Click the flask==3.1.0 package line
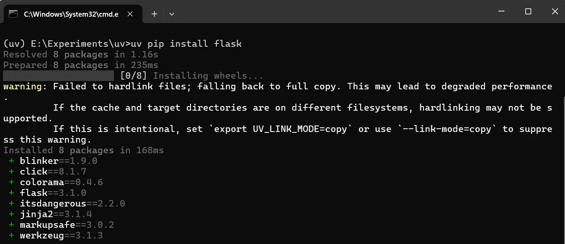This screenshot has width=565, height=244. (48, 193)
